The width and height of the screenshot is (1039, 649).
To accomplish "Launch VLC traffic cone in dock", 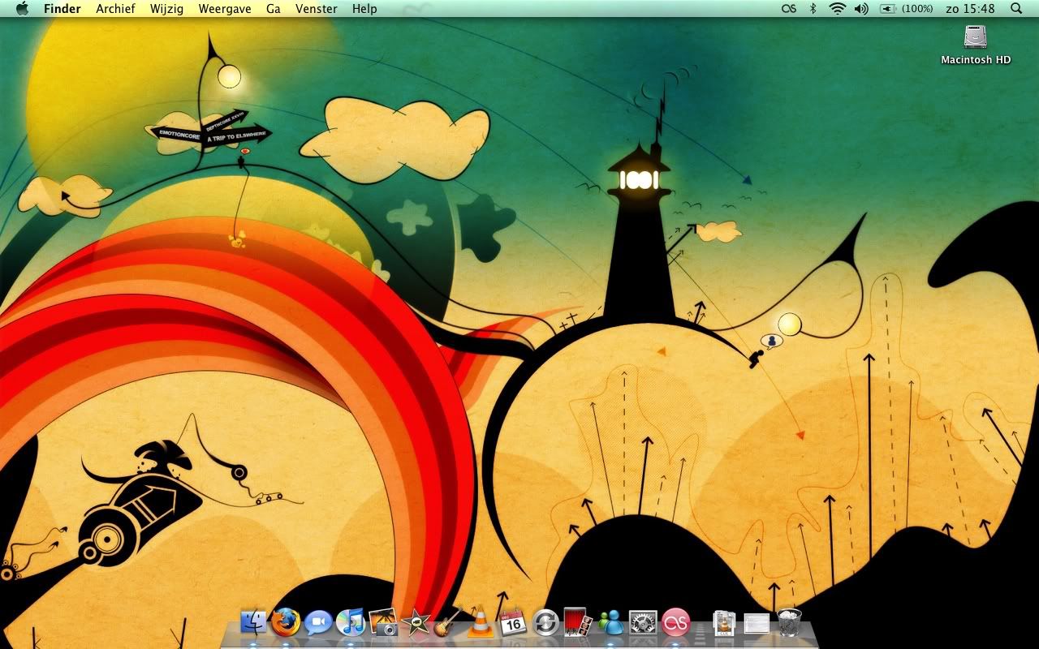I will click(481, 621).
